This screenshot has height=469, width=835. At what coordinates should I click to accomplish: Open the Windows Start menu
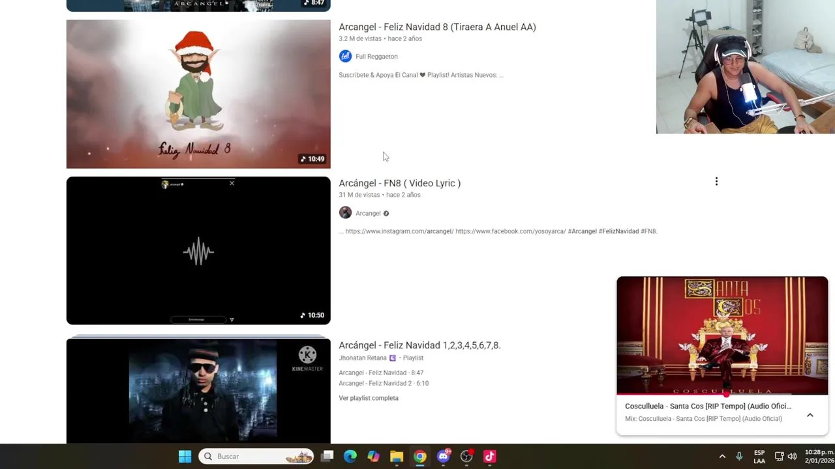[x=185, y=457]
